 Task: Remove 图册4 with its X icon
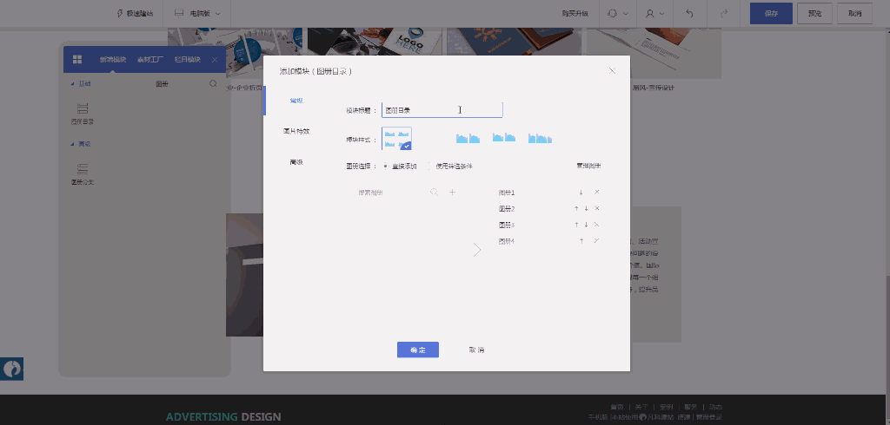point(596,241)
